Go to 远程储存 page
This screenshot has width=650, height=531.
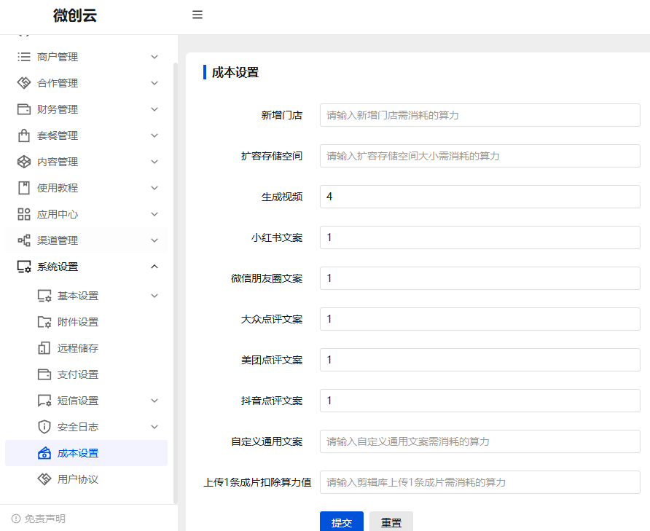(86, 348)
